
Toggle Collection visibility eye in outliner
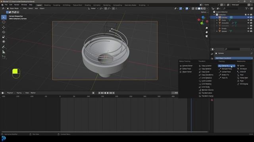(x=248, y=15)
